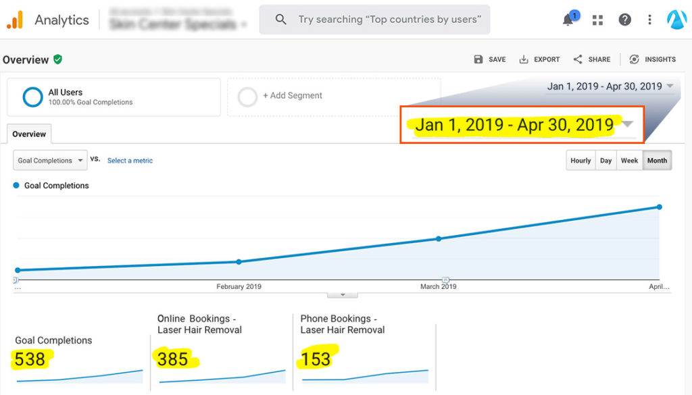Click Select a metric link

point(130,160)
